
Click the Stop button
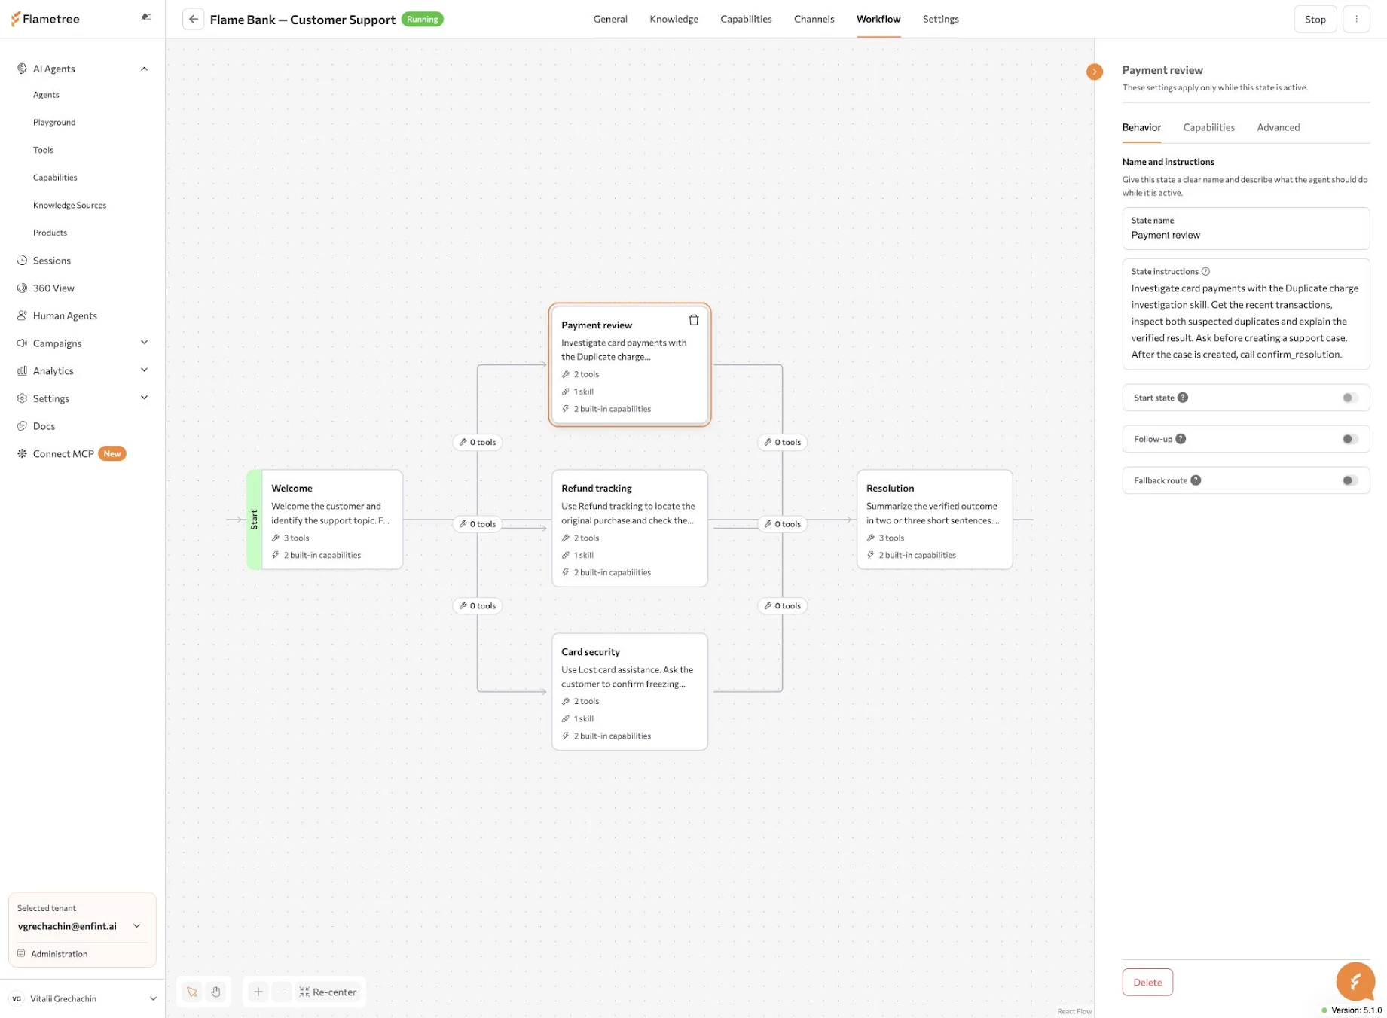[1315, 20]
